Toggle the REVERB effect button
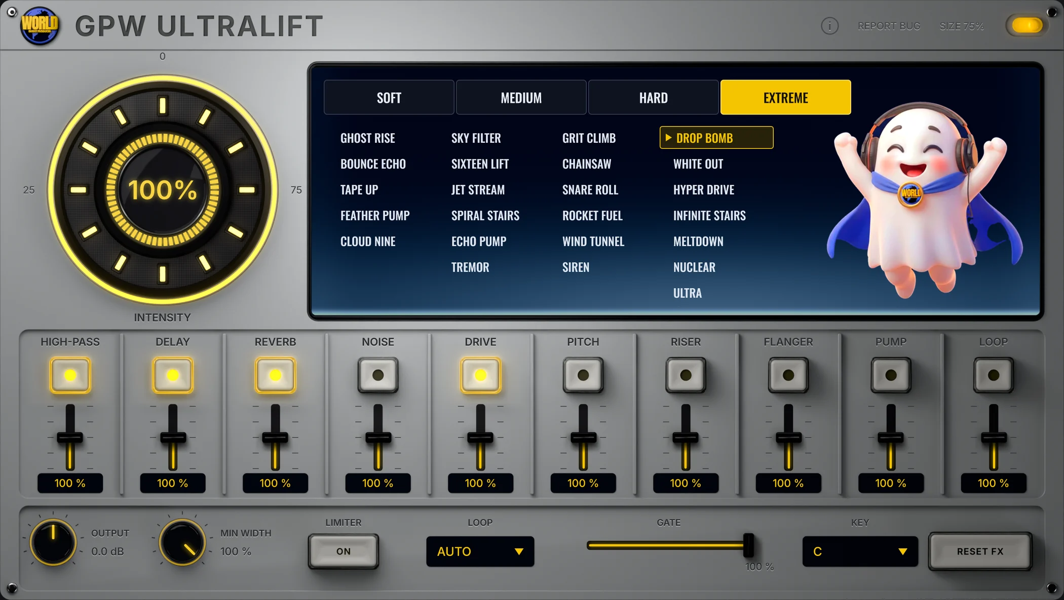Image resolution: width=1064 pixels, height=600 pixels. [275, 375]
